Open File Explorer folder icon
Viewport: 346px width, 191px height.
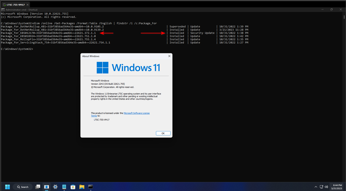(82, 187)
